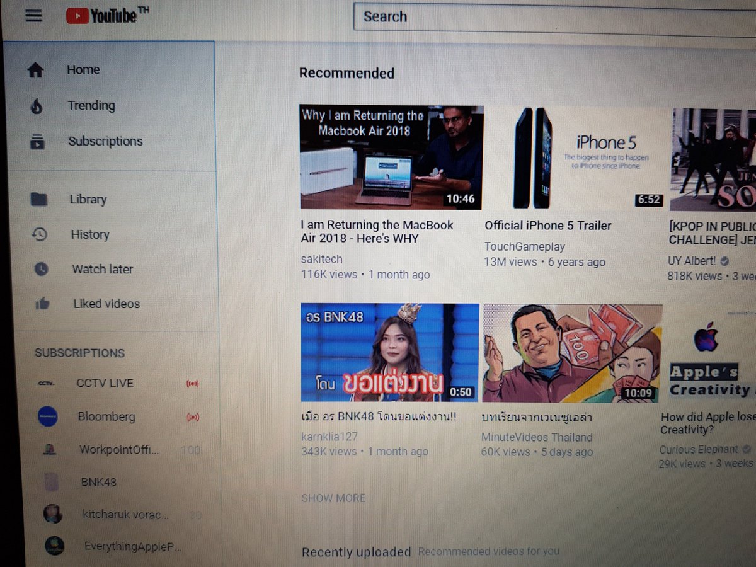
Task: Select Subscriptions menu entry
Action: 105,141
